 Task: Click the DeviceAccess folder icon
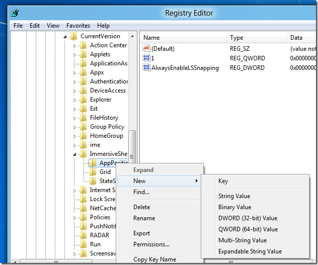click(x=83, y=91)
